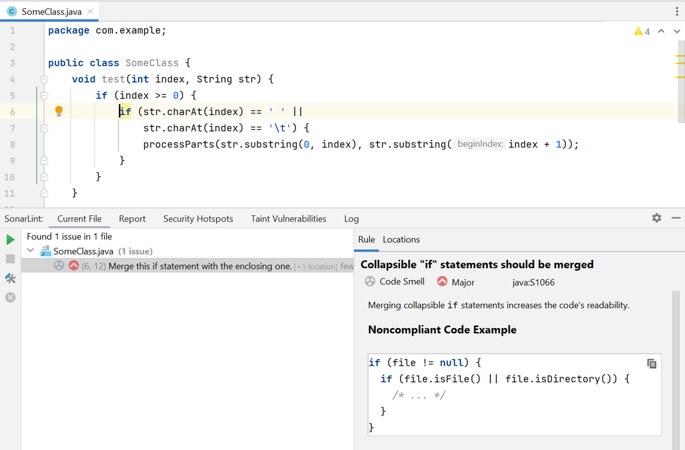Select the Rule tab
The image size is (685, 450).
366,240
